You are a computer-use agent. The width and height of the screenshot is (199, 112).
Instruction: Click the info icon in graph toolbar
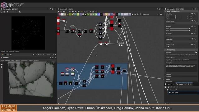[x=67, y=12]
